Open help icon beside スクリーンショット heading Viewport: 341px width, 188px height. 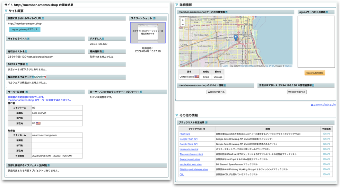154,18
